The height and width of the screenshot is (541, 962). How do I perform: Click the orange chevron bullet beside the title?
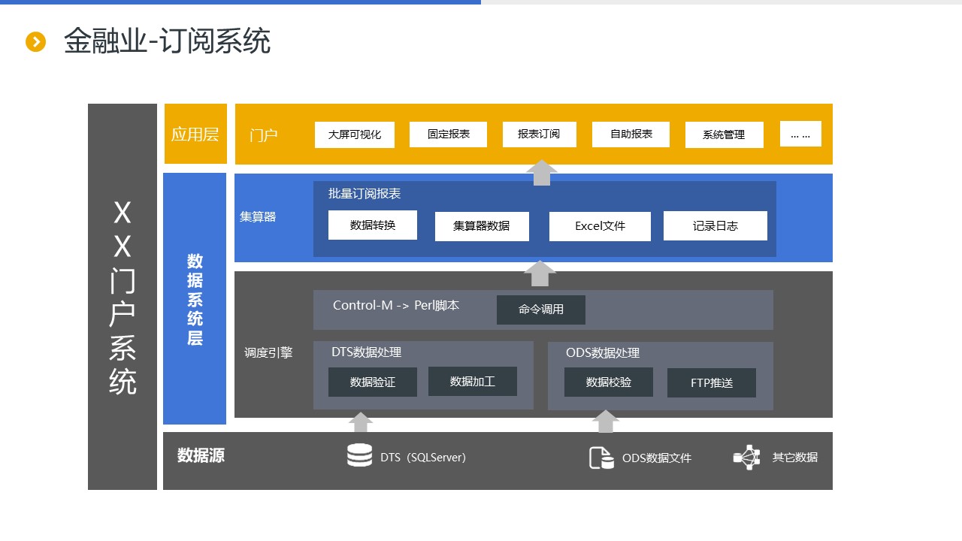coord(36,42)
